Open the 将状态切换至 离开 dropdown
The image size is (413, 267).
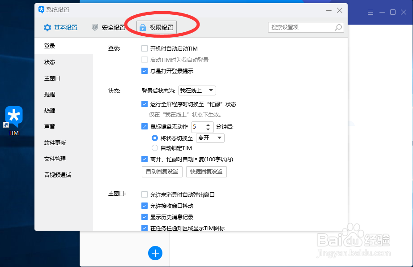point(210,138)
